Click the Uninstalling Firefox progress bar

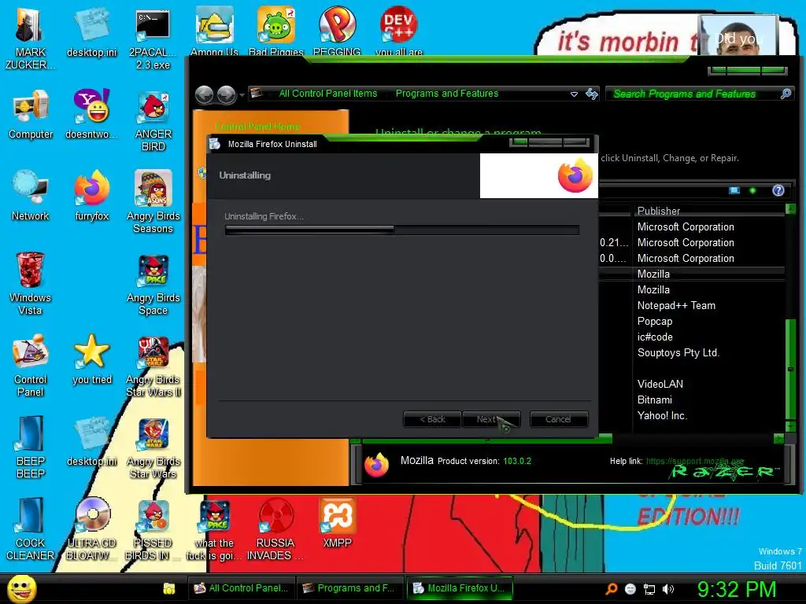pyautogui.click(x=402, y=230)
